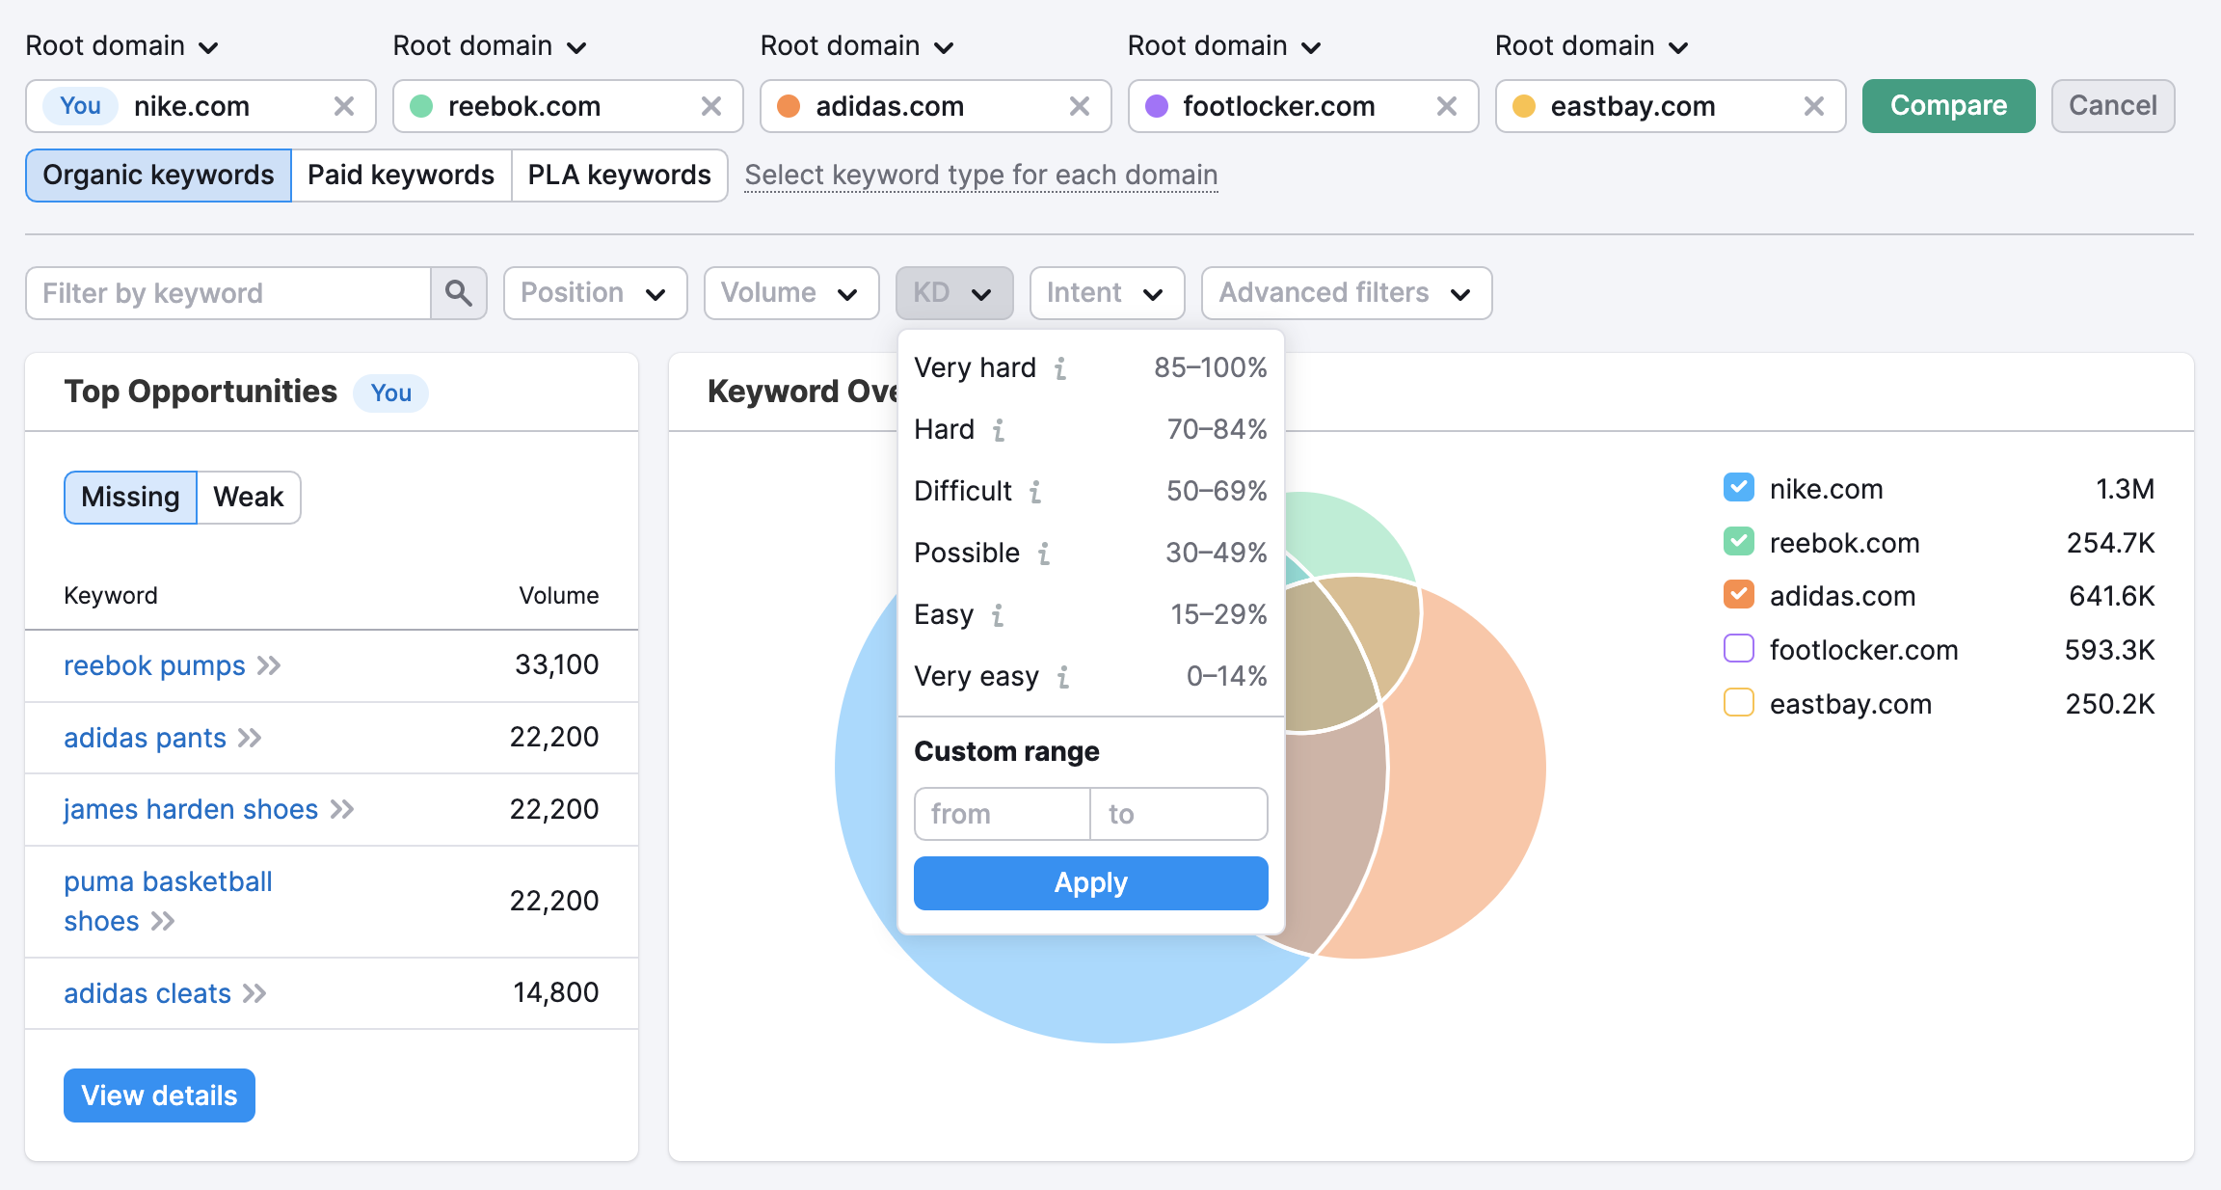
Task: Click the Advanced filters dropdown icon
Action: [1460, 292]
